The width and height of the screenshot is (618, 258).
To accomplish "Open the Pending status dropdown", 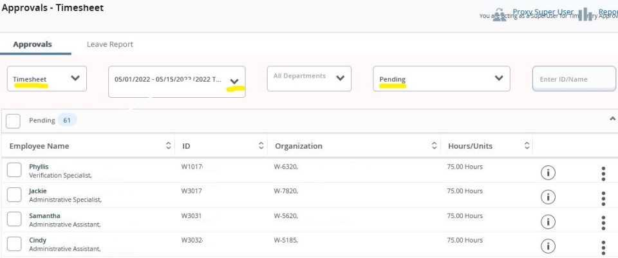I will [x=441, y=78].
